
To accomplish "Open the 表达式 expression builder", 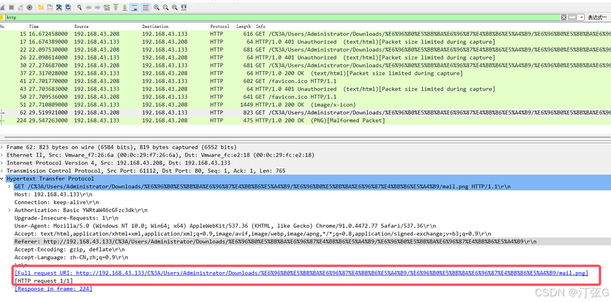I will [598, 17].
